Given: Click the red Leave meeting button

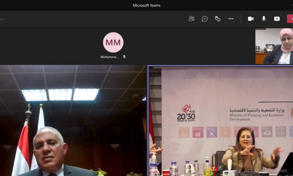Looking at the screenshot, I should click(x=290, y=19).
